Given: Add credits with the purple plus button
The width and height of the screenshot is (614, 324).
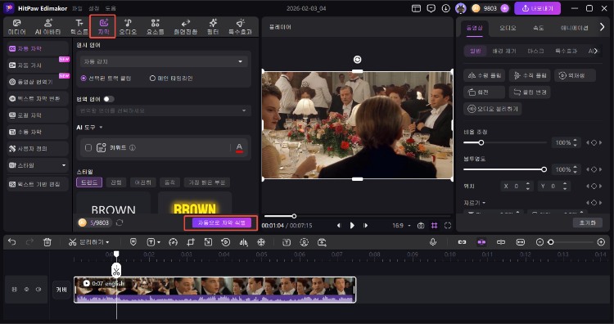Looking at the screenshot, I should (505, 8).
